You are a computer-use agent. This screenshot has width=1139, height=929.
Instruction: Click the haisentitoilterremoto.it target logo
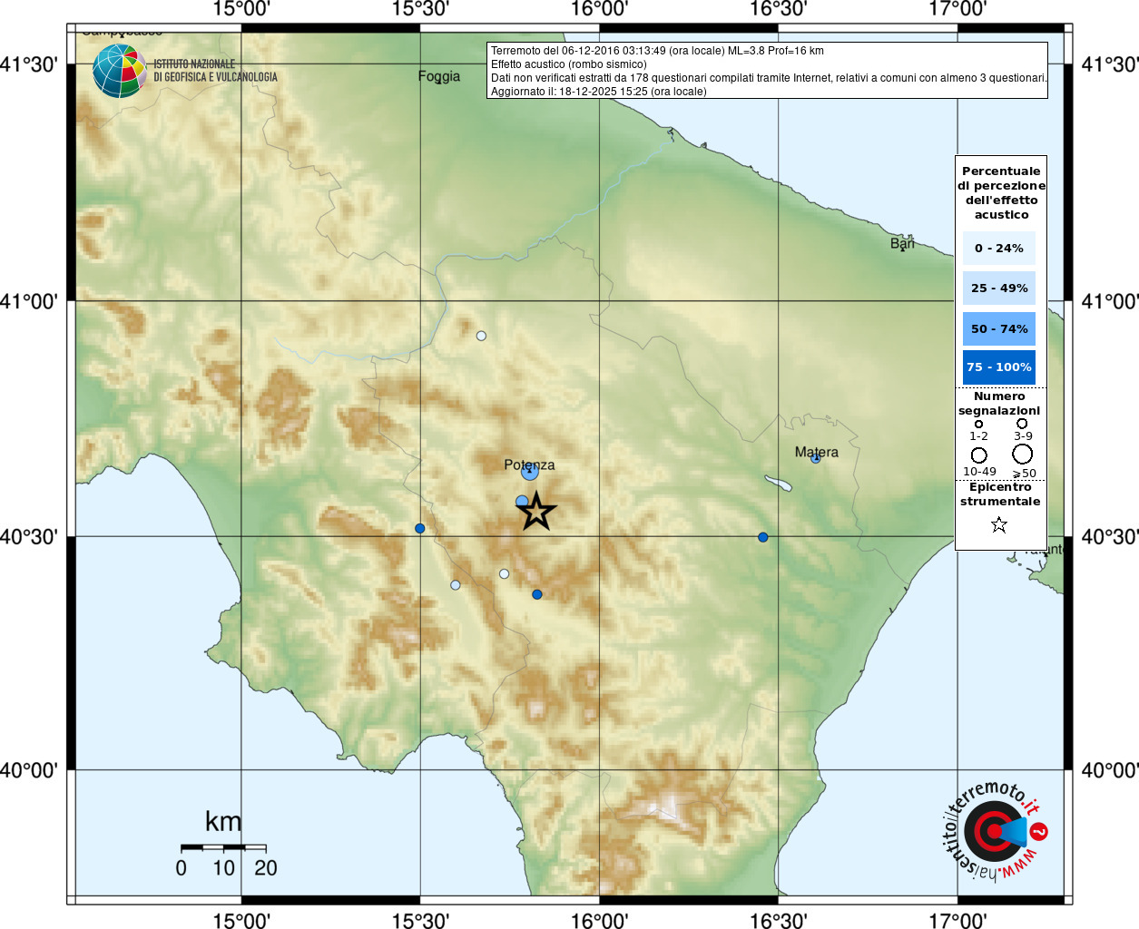coord(995,830)
